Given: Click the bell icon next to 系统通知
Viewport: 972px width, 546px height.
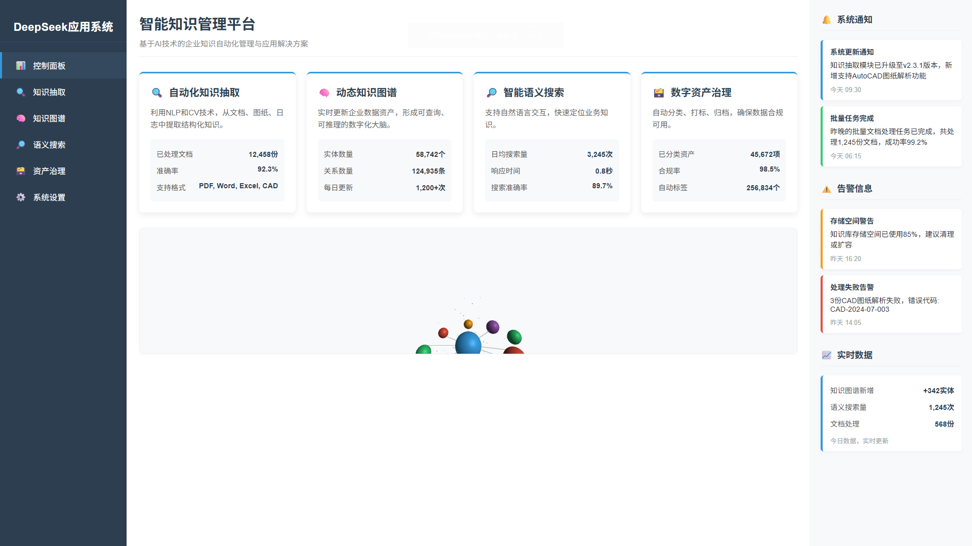Looking at the screenshot, I should (827, 20).
